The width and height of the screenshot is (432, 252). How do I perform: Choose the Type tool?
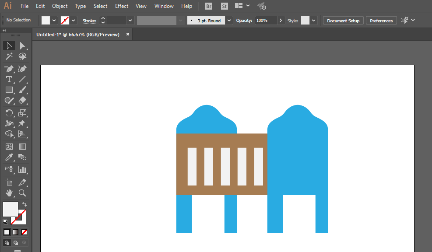coord(9,79)
